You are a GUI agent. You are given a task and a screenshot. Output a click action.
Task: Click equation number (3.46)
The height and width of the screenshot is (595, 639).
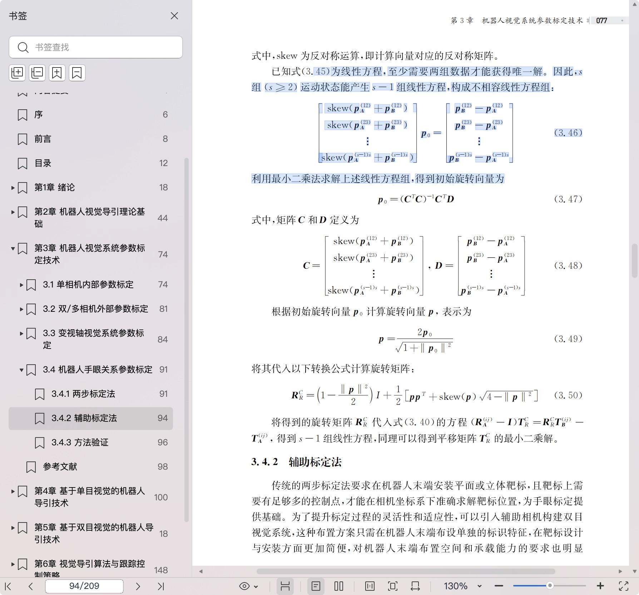point(568,133)
